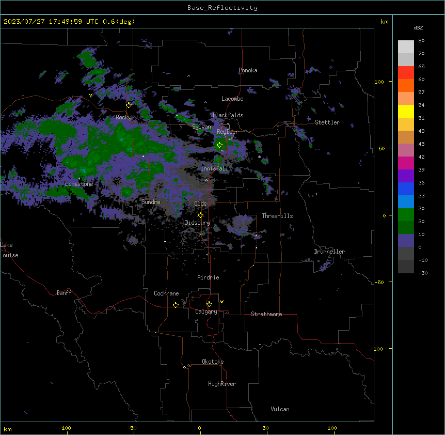Click the 45 value in dBZ legend
The height and width of the screenshot is (435, 445).
coord(421,144)
